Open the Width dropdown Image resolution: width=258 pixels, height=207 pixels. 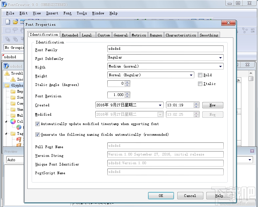(220, 66)
